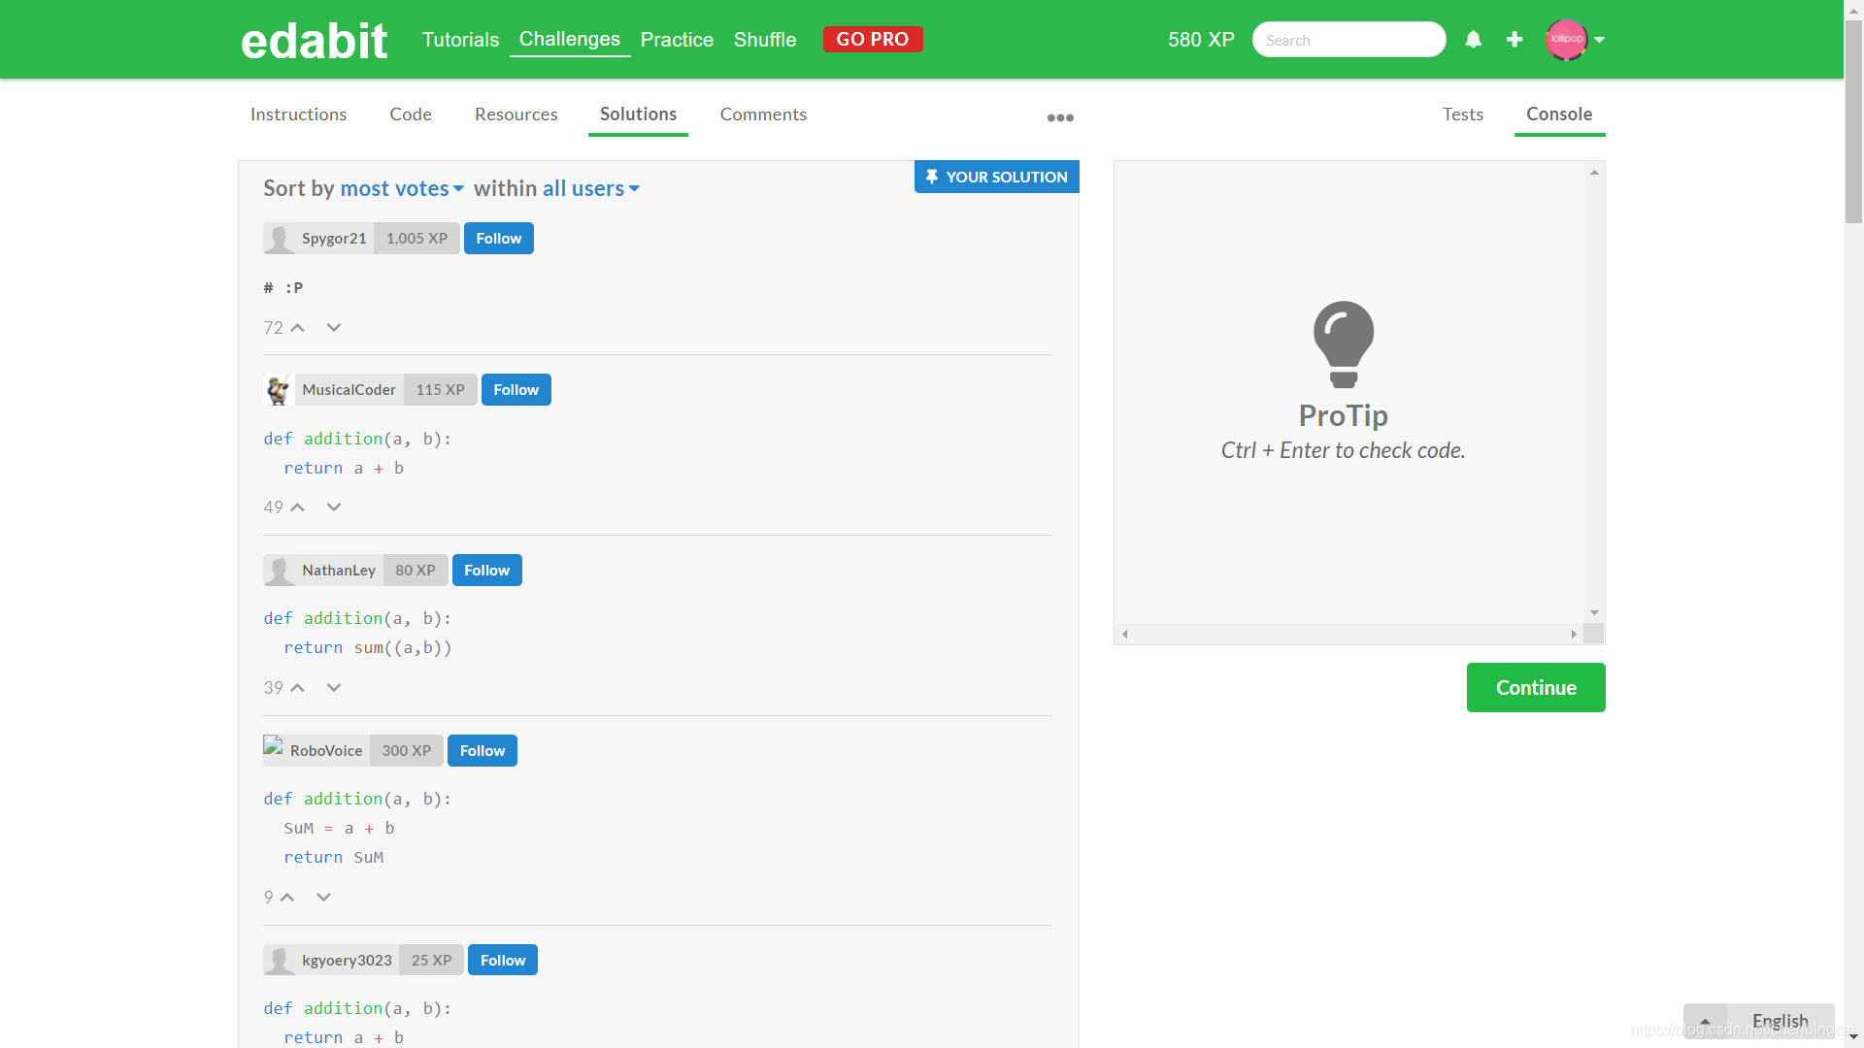Switch to the Comments tab
Viewport: 1864px width, 1048px height.
763,114
